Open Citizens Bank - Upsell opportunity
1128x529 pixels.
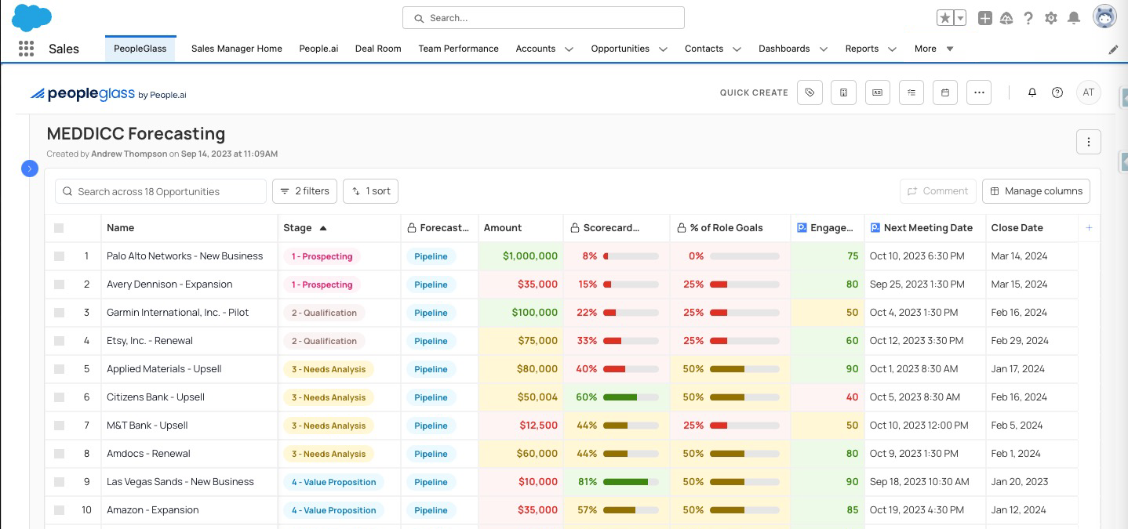click(155, 397)
